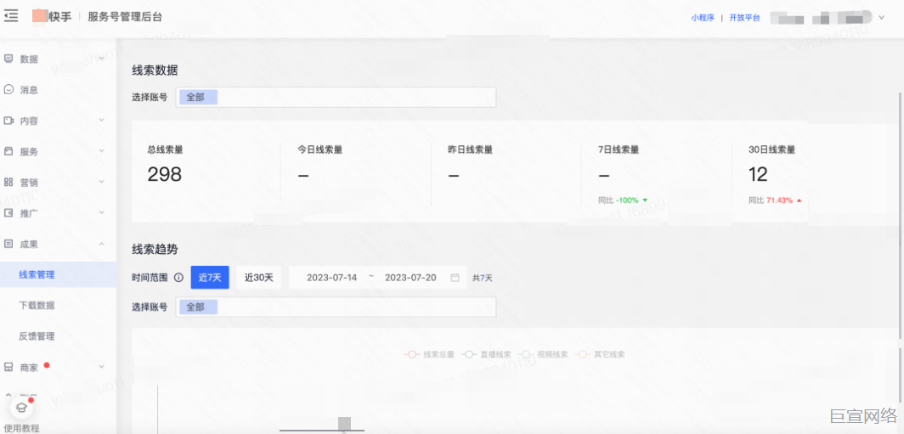The width and height of the screenshot is (904, 434).
Task: Expand the 营销 menu chevron
Action: (x=101, y=182)
